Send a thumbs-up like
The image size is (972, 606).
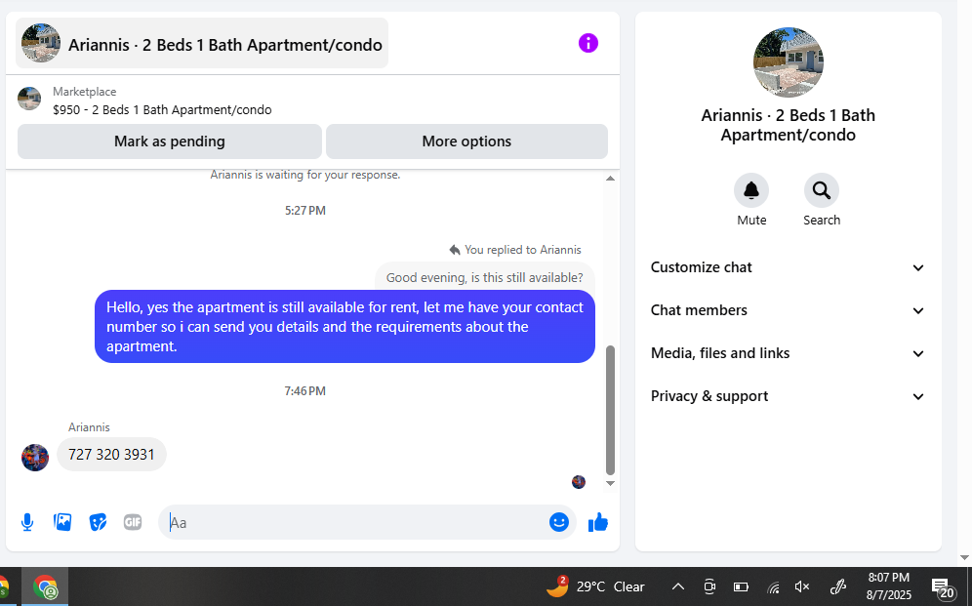598,522
